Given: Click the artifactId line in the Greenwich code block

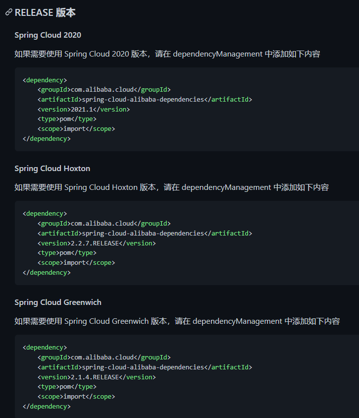Looking at the screenshot, I should click(x=144, y=367).
